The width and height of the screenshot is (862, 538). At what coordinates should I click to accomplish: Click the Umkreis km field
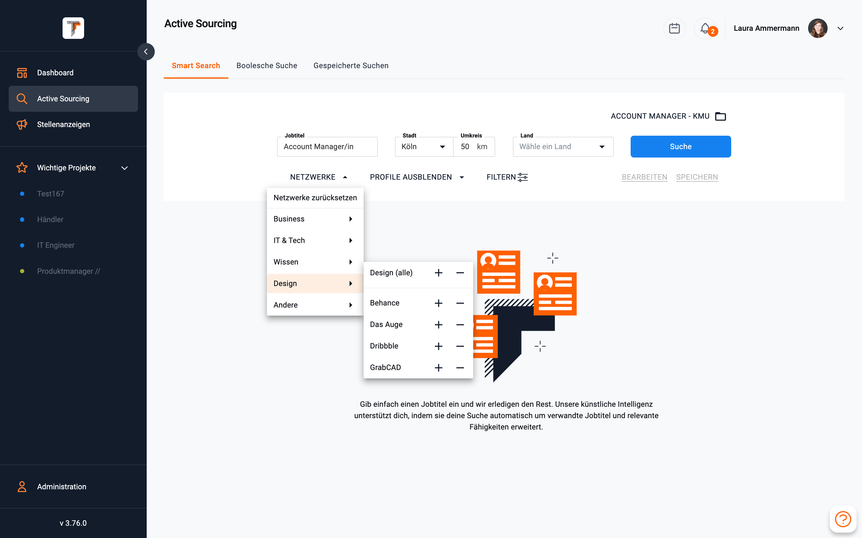(474, 146)
